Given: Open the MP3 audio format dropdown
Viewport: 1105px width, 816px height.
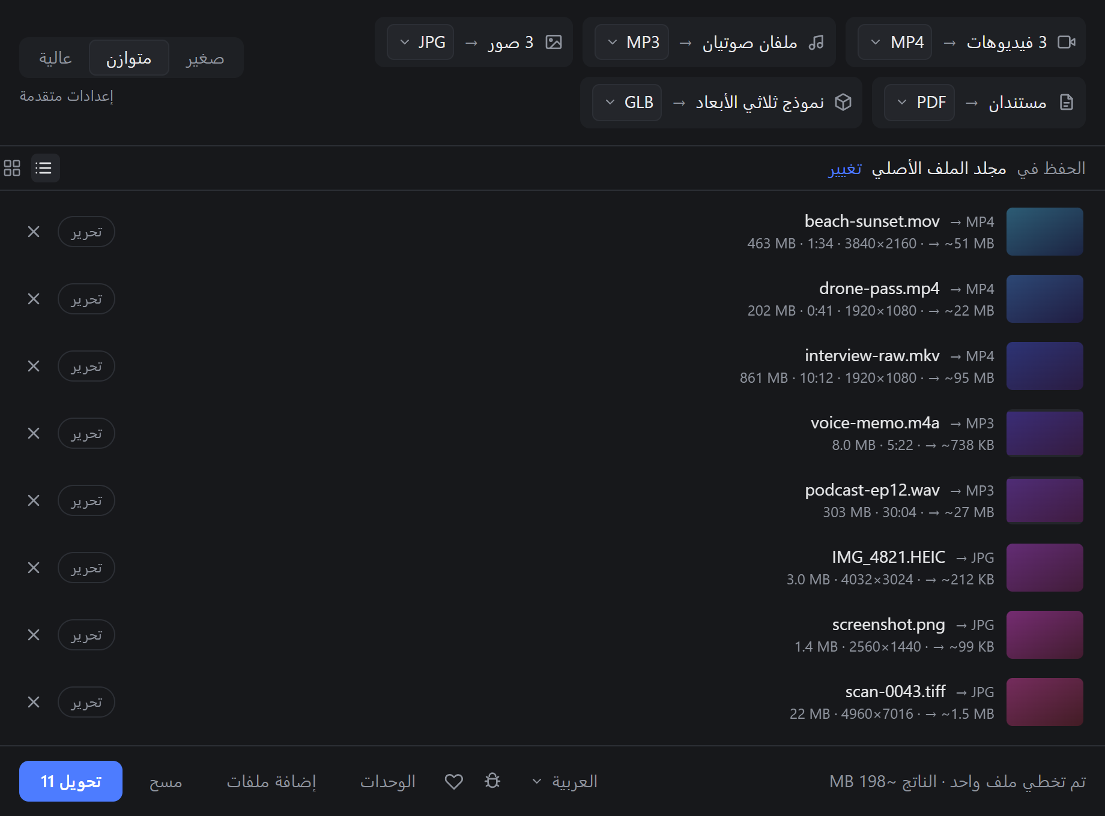Looking at the screenshot, I should pos(632,42).
